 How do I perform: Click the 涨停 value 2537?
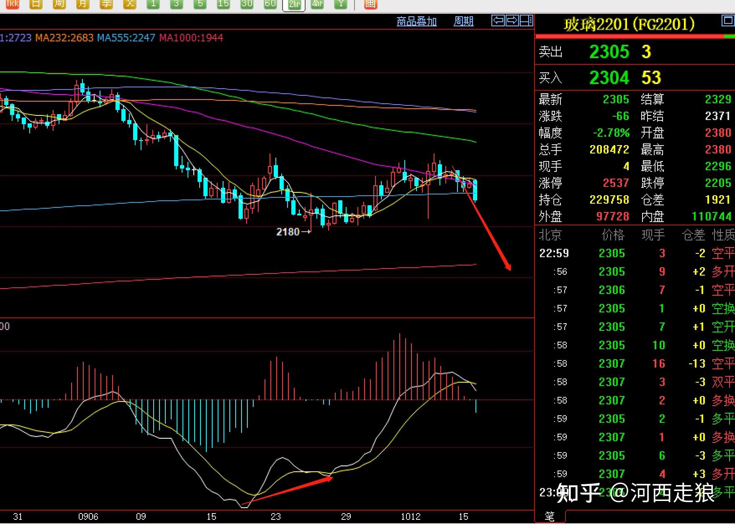(x=616, y=183)
